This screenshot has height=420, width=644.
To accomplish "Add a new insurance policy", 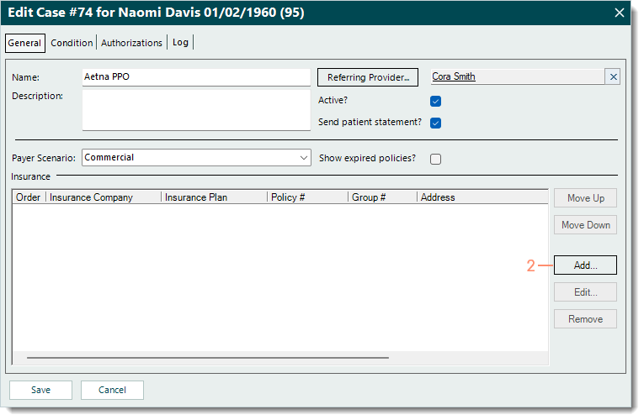I will (x=585, y=265).
